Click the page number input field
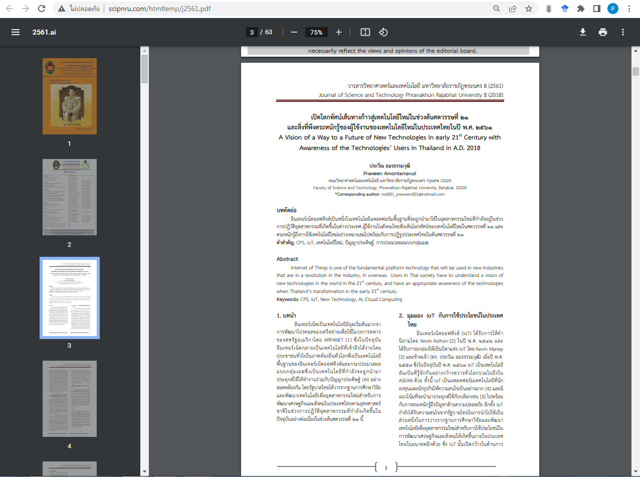 click(252, 32)
